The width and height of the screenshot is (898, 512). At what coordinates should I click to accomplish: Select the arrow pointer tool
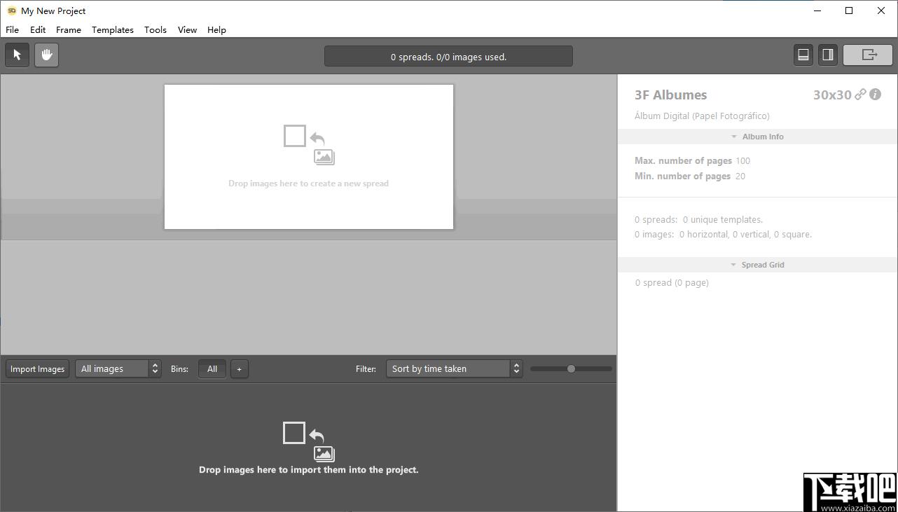[18, 55]
